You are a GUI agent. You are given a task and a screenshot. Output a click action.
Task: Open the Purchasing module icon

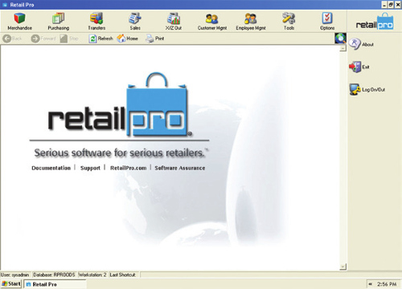click(59, 22)
